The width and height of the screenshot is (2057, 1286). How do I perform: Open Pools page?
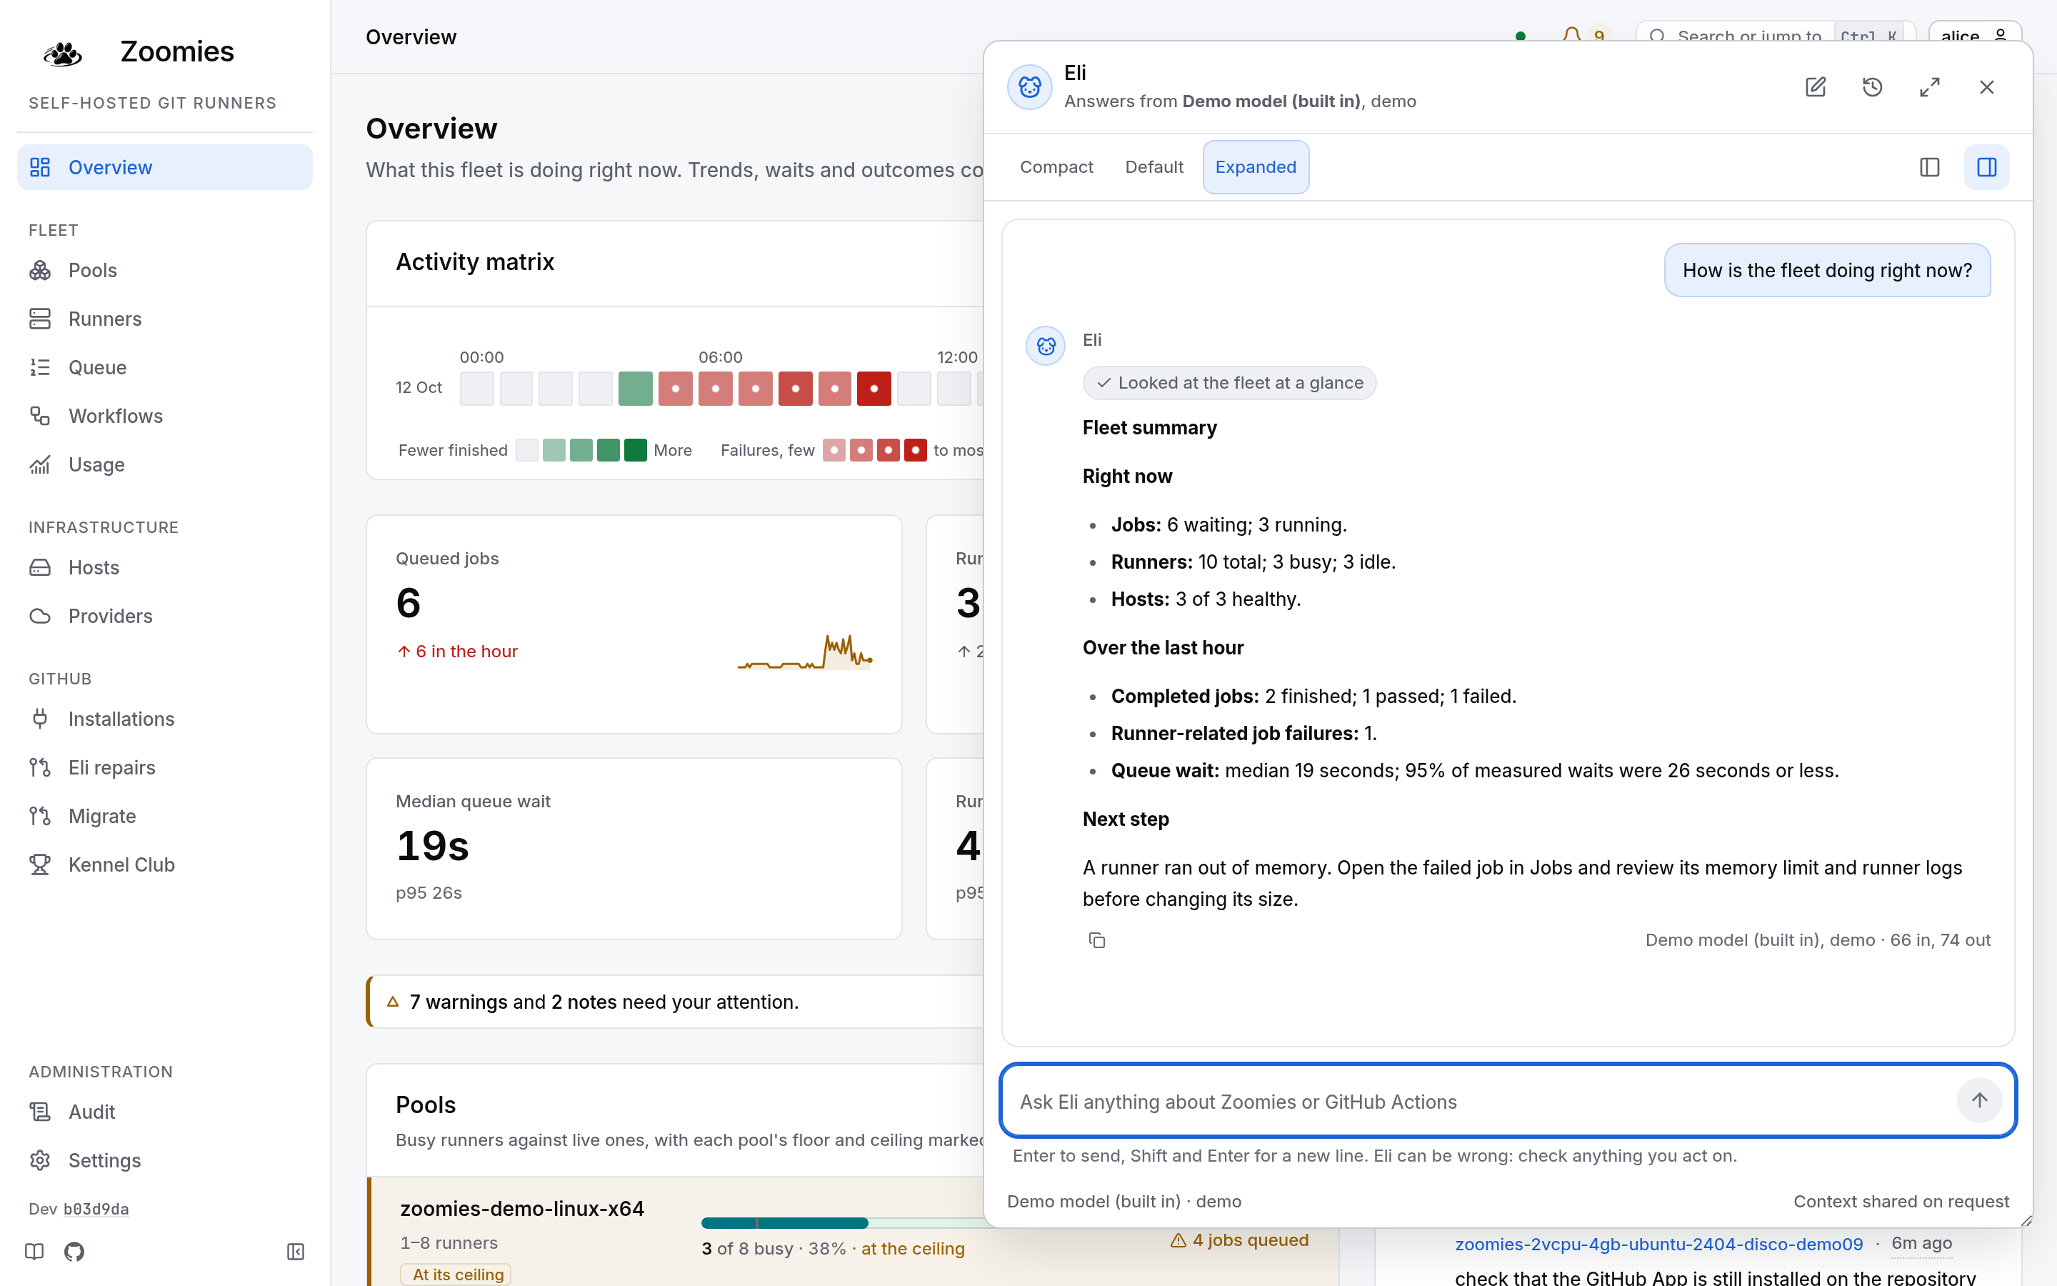pyautogui.click(x=165, y=271)
